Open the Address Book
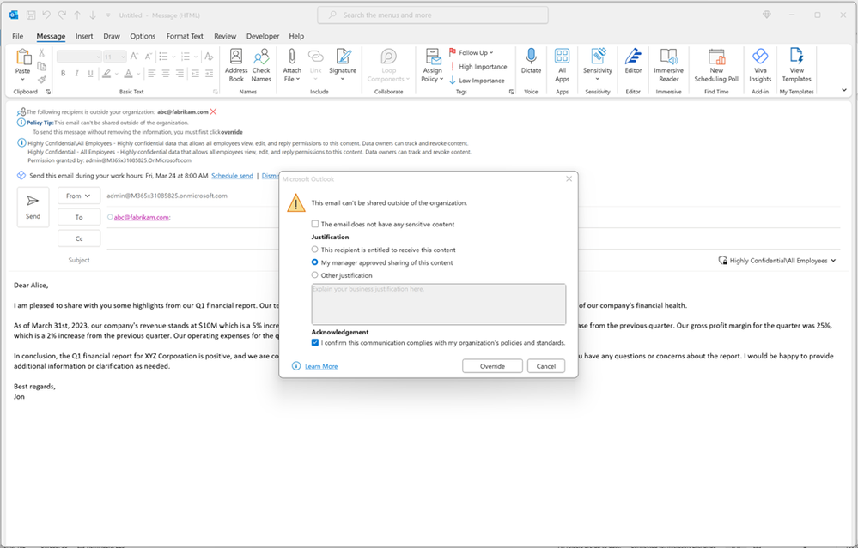Image resolution: width=858 pixels, height=548 pixels. (x=236, y=65)
